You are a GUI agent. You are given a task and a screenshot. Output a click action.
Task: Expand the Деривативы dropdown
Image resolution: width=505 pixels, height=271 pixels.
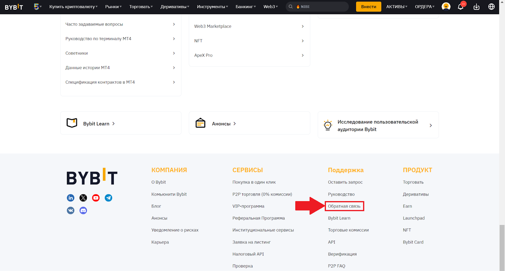175,7
